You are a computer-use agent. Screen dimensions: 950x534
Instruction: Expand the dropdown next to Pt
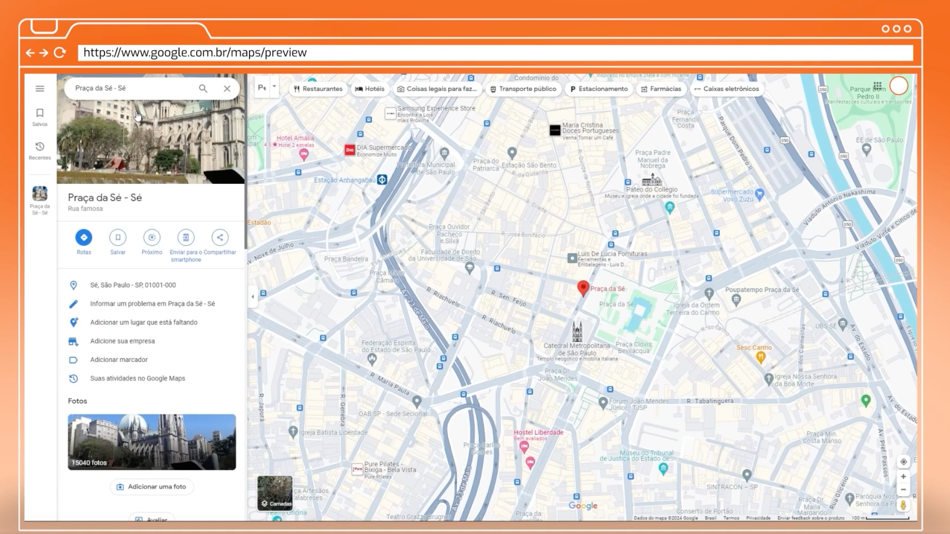(274, 87)
